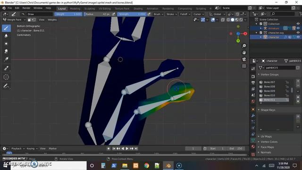This screenshot has width=302, height=170.
Task: Adjust the brush Strength slider
Action: coord(132,14)
